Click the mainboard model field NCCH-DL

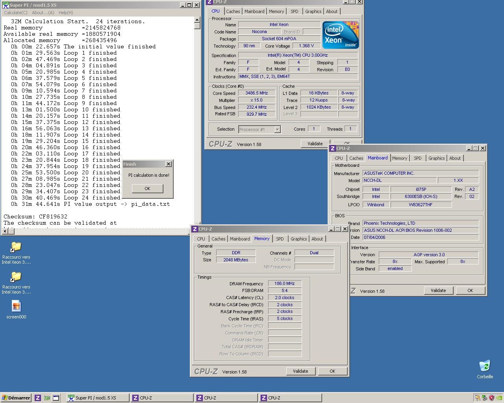[x=399, y=180]
